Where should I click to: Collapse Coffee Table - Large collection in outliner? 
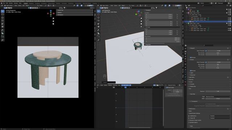[187, 23]
